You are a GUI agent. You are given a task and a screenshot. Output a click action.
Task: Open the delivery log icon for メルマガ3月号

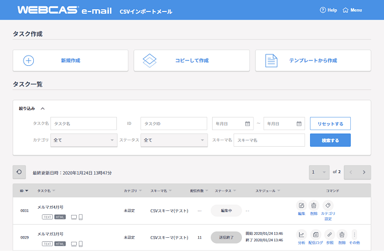315,234
